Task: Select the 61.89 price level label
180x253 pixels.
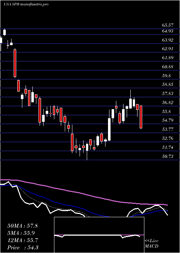Action: click(x=168, y=57)
